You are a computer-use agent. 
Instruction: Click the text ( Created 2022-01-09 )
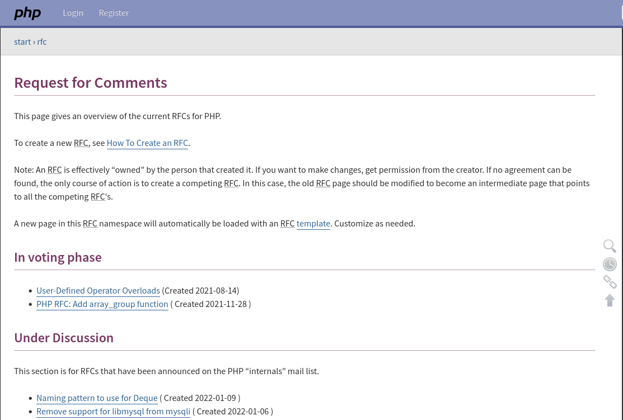click(200, 398)
